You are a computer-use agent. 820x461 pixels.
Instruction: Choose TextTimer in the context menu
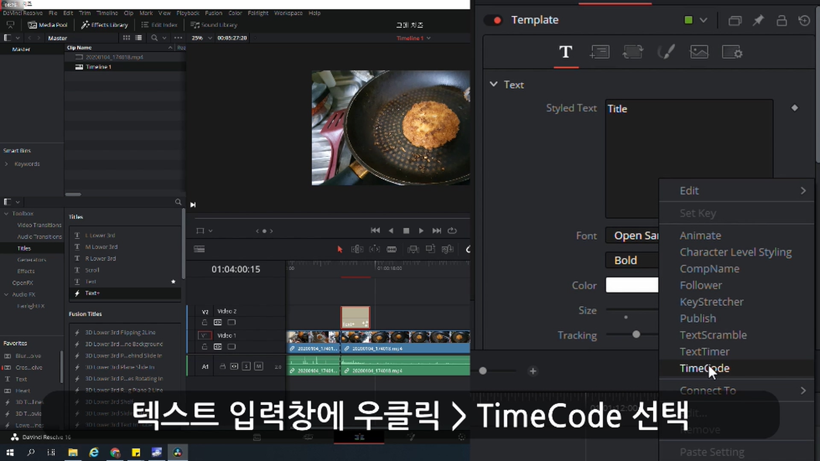(704, 352)
